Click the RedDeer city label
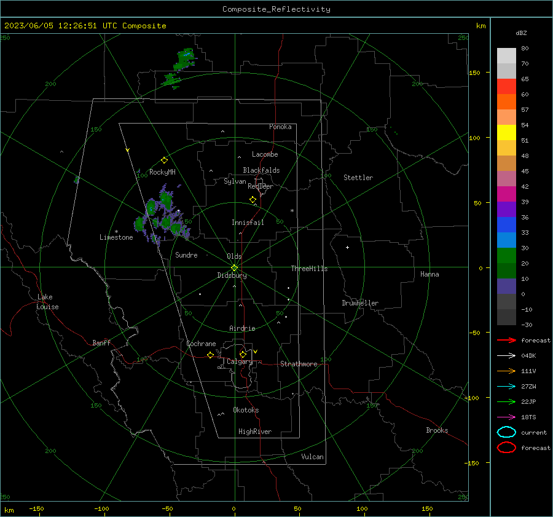Screen dimensions: 553x517 pos(261,186)
